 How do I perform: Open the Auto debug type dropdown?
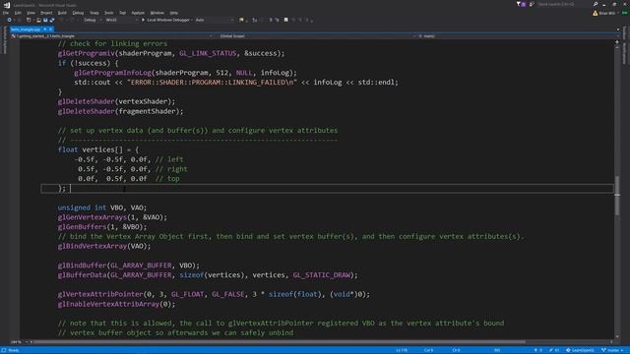pyautogui.click(x=215, y=20)
